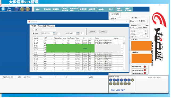Click the blue round indicator beside Run/Stop
Image resolution: width=171 pixels, height=98 pixels.
point(17,9)
